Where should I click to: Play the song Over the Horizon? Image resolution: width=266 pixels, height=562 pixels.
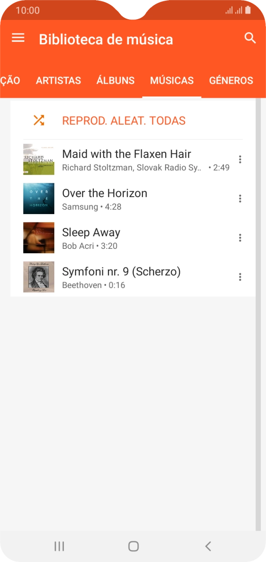[105, 194]
